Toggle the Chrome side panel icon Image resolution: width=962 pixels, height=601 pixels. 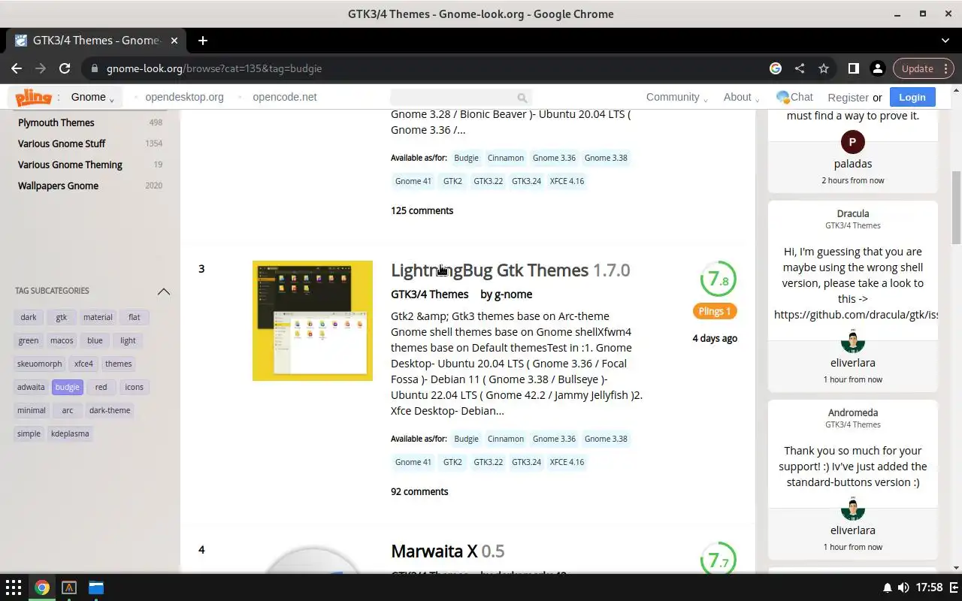853,68
